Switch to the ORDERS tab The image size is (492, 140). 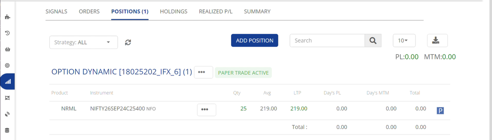(89, 11)
